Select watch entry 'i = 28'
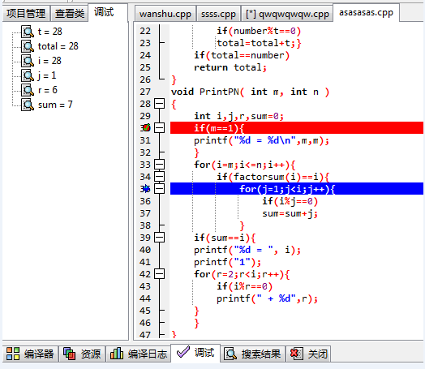Viewport: 425px width, 369px height. coord(49,61)
